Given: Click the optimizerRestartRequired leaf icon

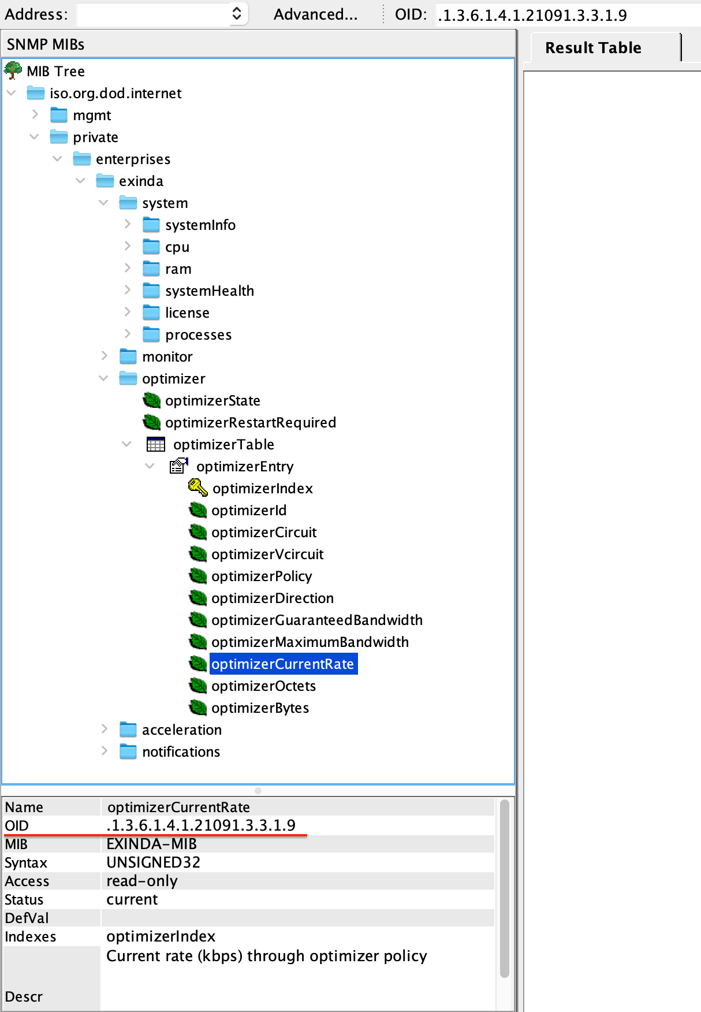Looking at the screenshot, I should point(152,422).
